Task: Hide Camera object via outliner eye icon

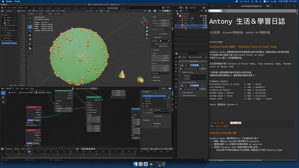Action: pos(203,18)
